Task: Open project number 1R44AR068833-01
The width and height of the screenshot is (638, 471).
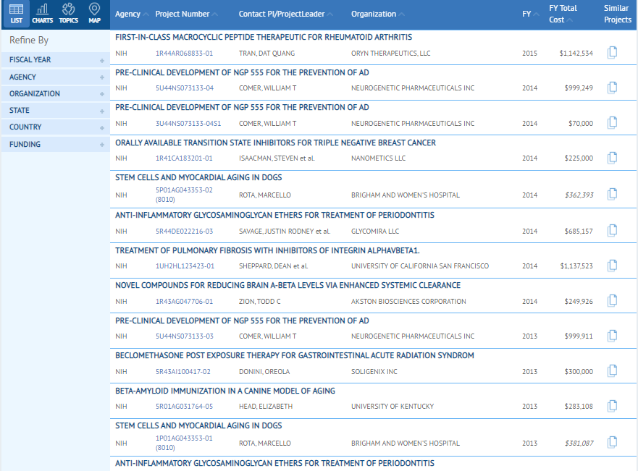Action: point(184,54)
